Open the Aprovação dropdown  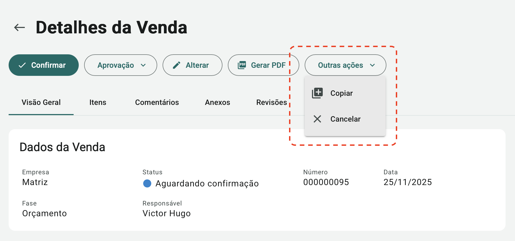pos(121,65)
